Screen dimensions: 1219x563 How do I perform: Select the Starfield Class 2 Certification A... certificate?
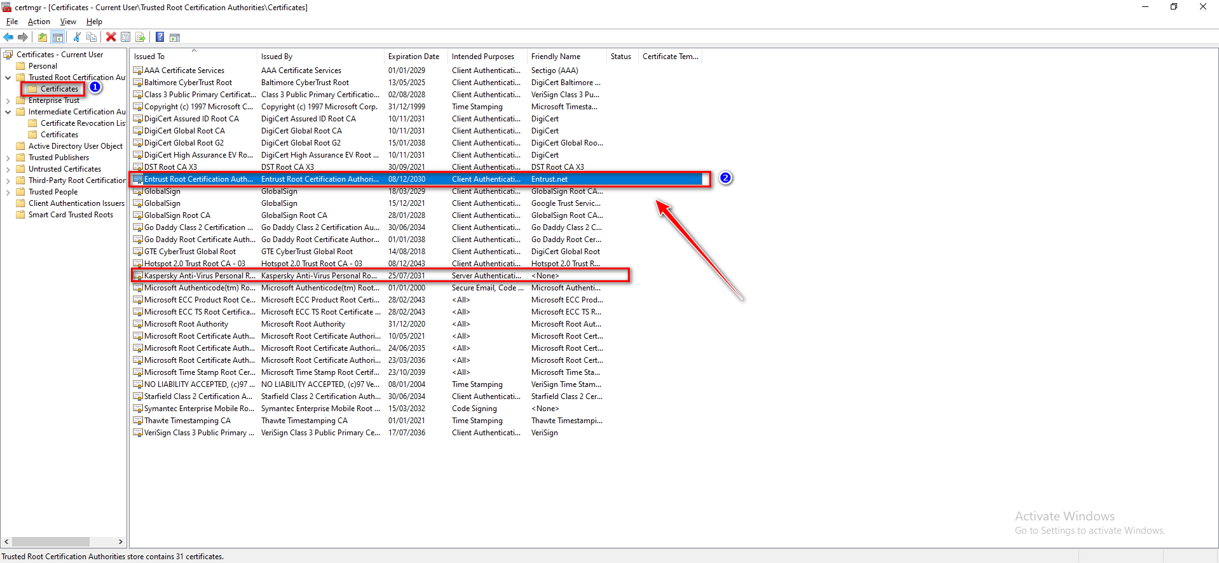pyautogui.click(x=198, y=397)
